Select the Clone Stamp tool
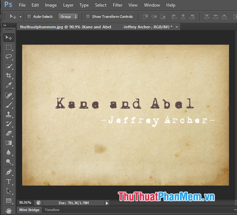 pyautogui.click(x=9, y=114)
